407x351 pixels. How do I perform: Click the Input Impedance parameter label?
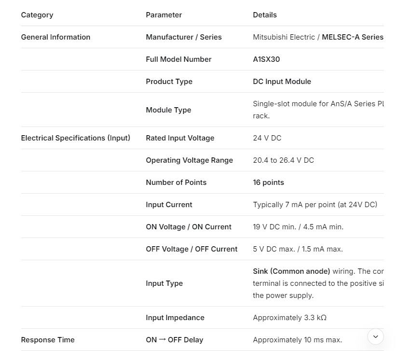pos(175,318)
